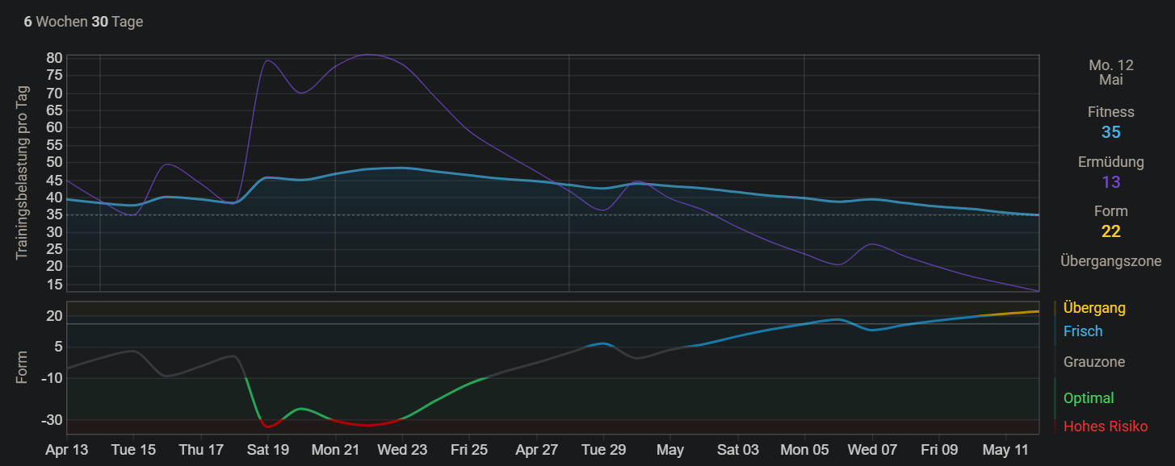Click the green "Optimal" legend label

[1088, 397]
